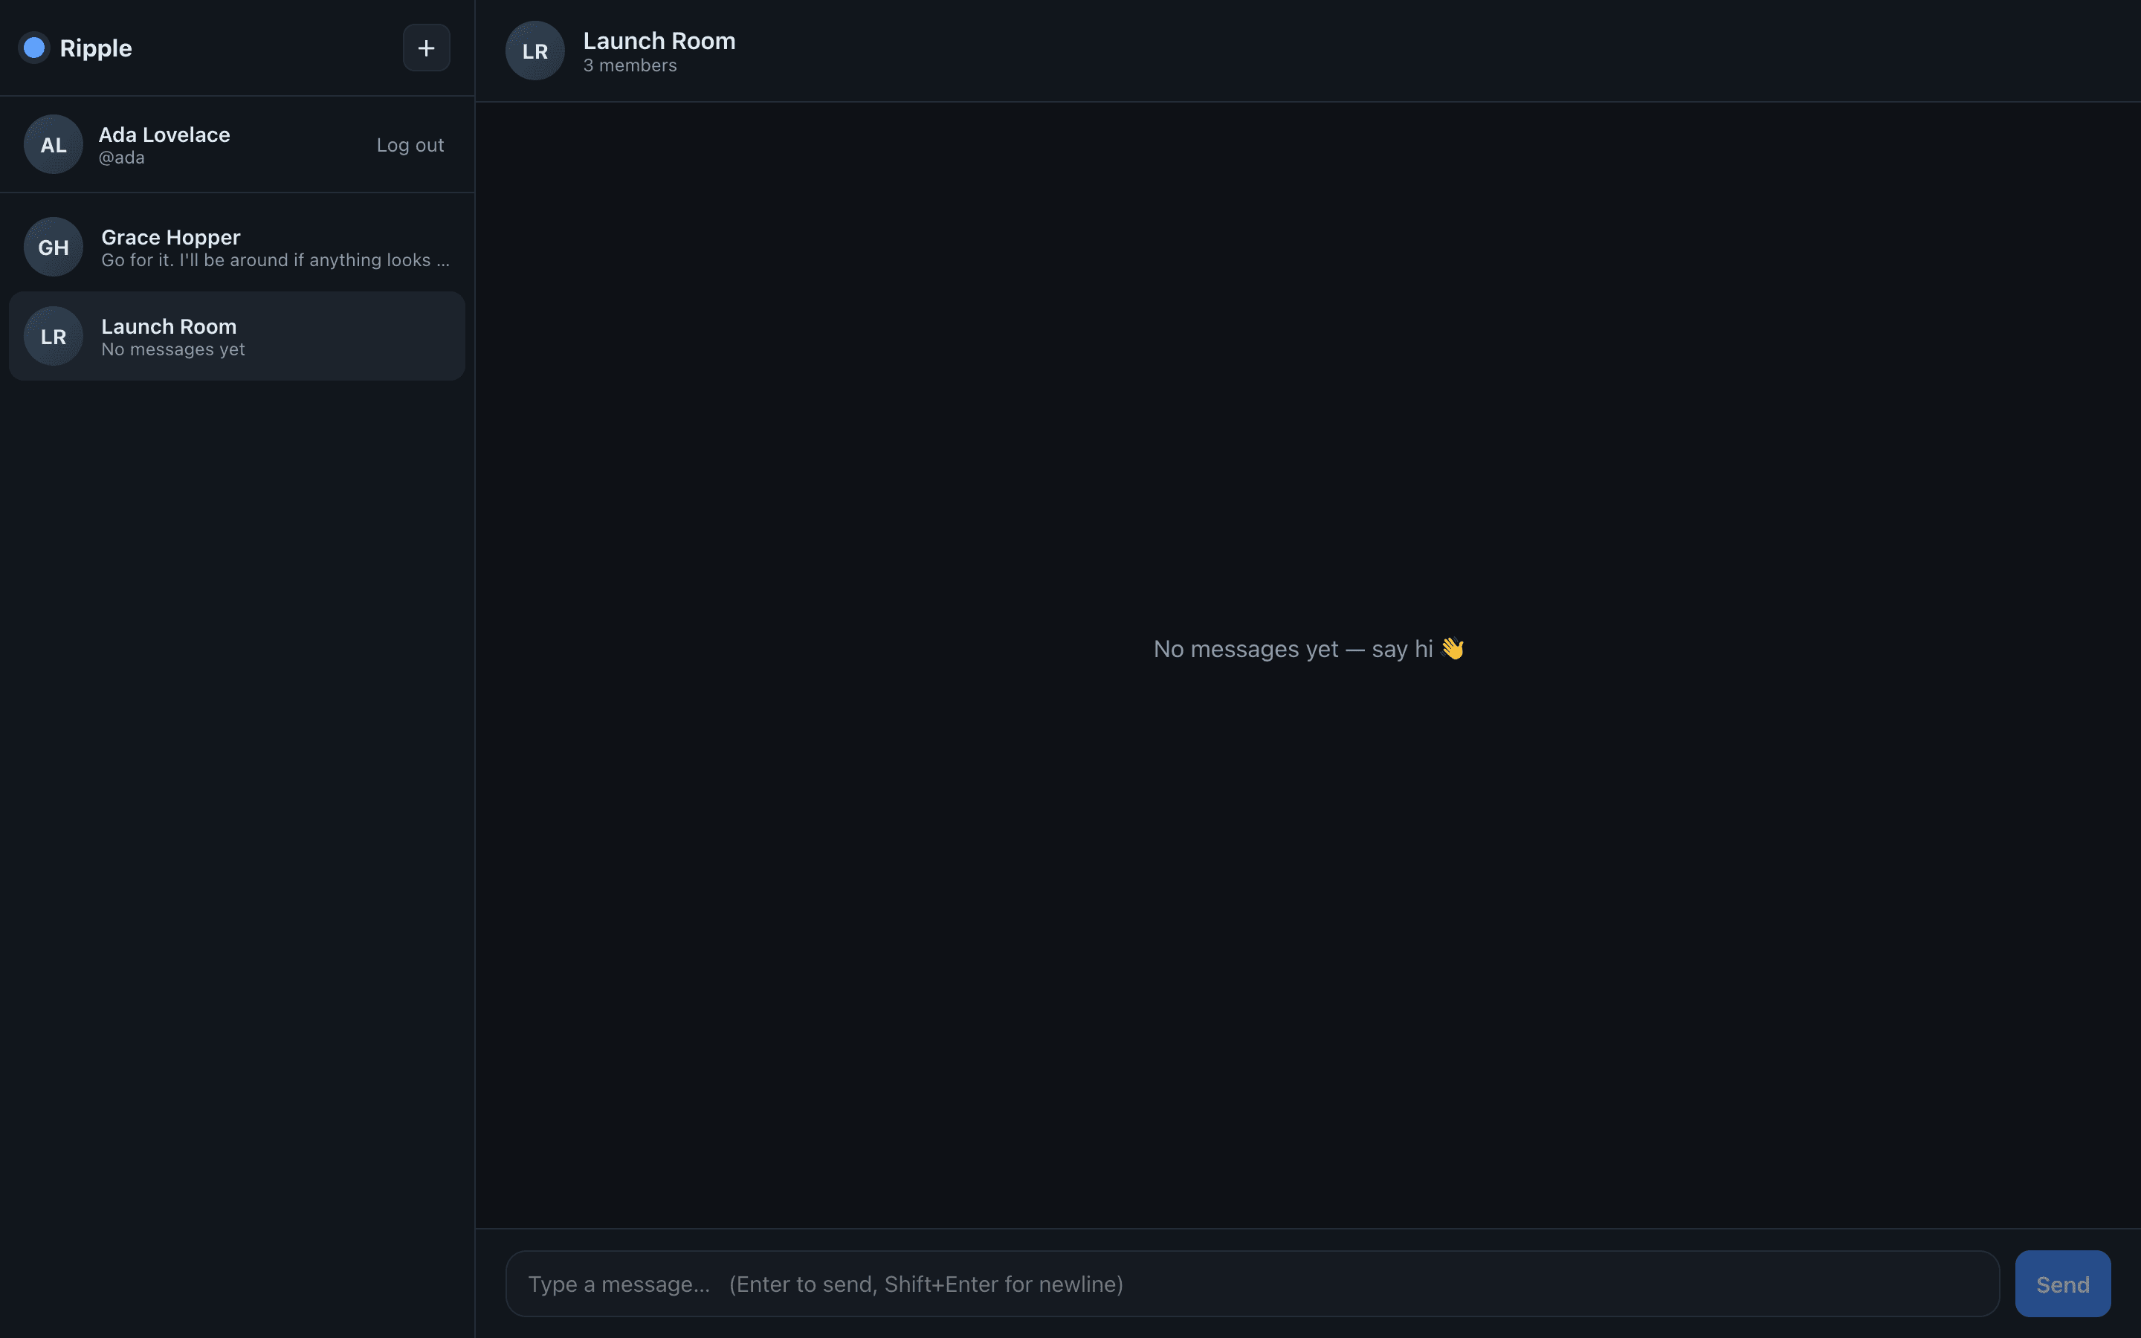Click the @ada username handle
The image size is (2141, 1338).
coord(121,158)
